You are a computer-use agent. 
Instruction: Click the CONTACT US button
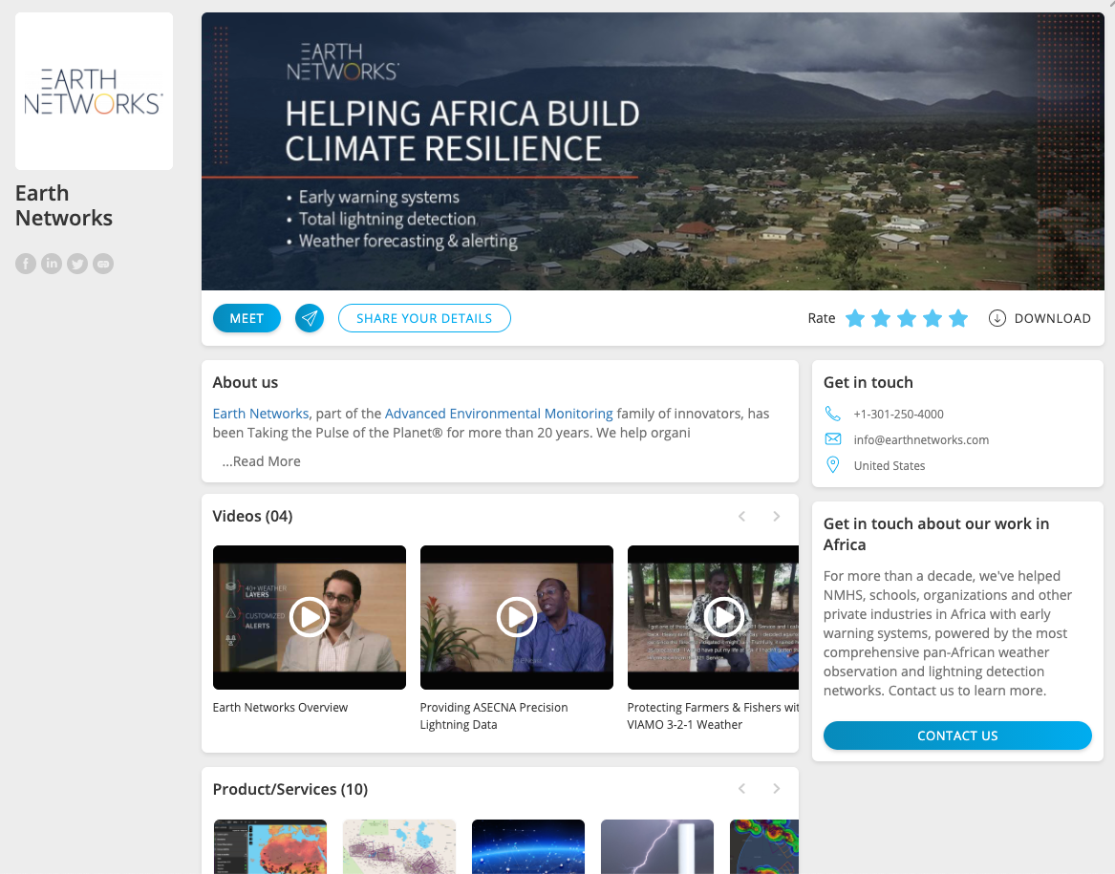(957, 735)
